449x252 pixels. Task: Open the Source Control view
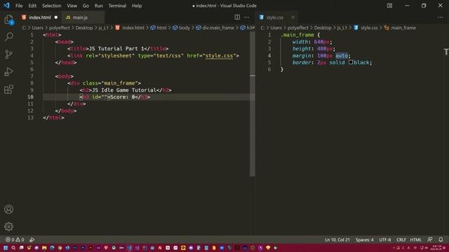click(x=9, y=55)
